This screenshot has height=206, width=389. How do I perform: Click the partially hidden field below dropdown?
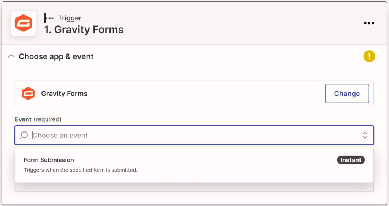click(194, 187)
